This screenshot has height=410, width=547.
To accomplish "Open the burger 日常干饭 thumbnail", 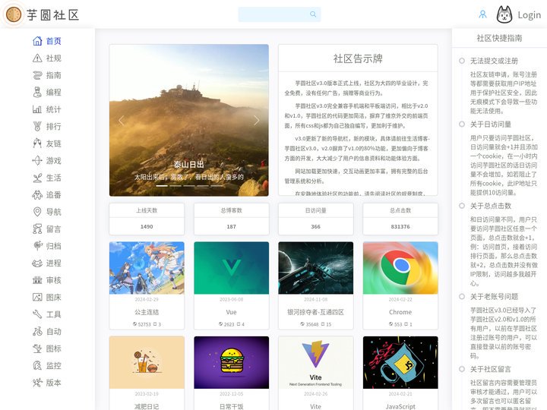I will [231, 362].
